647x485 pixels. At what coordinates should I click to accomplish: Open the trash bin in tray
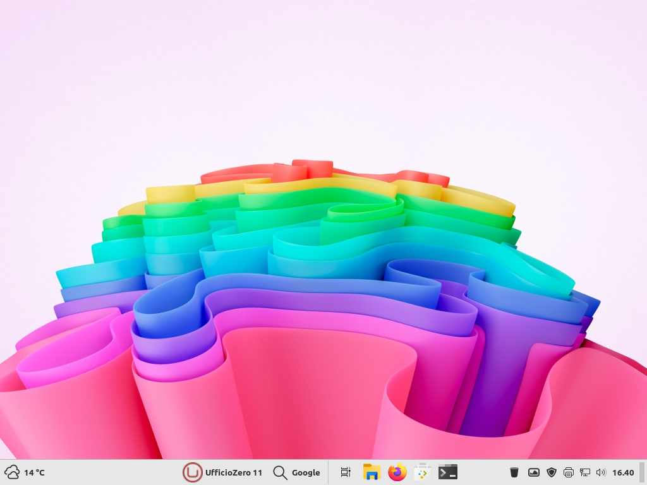514,472
